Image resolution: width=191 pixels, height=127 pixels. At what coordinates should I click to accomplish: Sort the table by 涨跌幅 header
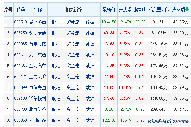pos(125,10)
